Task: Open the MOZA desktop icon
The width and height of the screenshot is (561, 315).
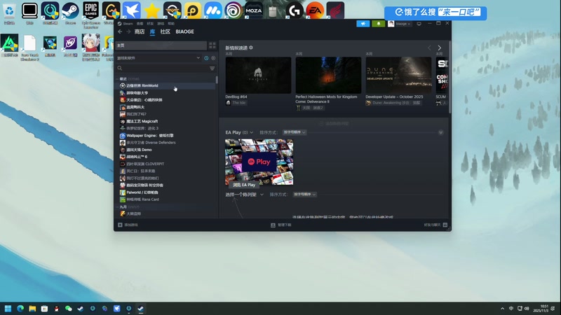Action: pyautogui.click(x=254, y=10)
